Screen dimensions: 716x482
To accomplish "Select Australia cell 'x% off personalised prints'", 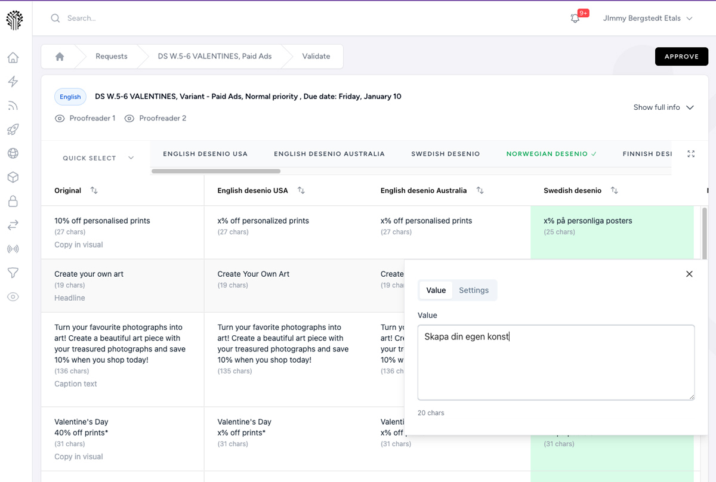I will tap(449, 233).
